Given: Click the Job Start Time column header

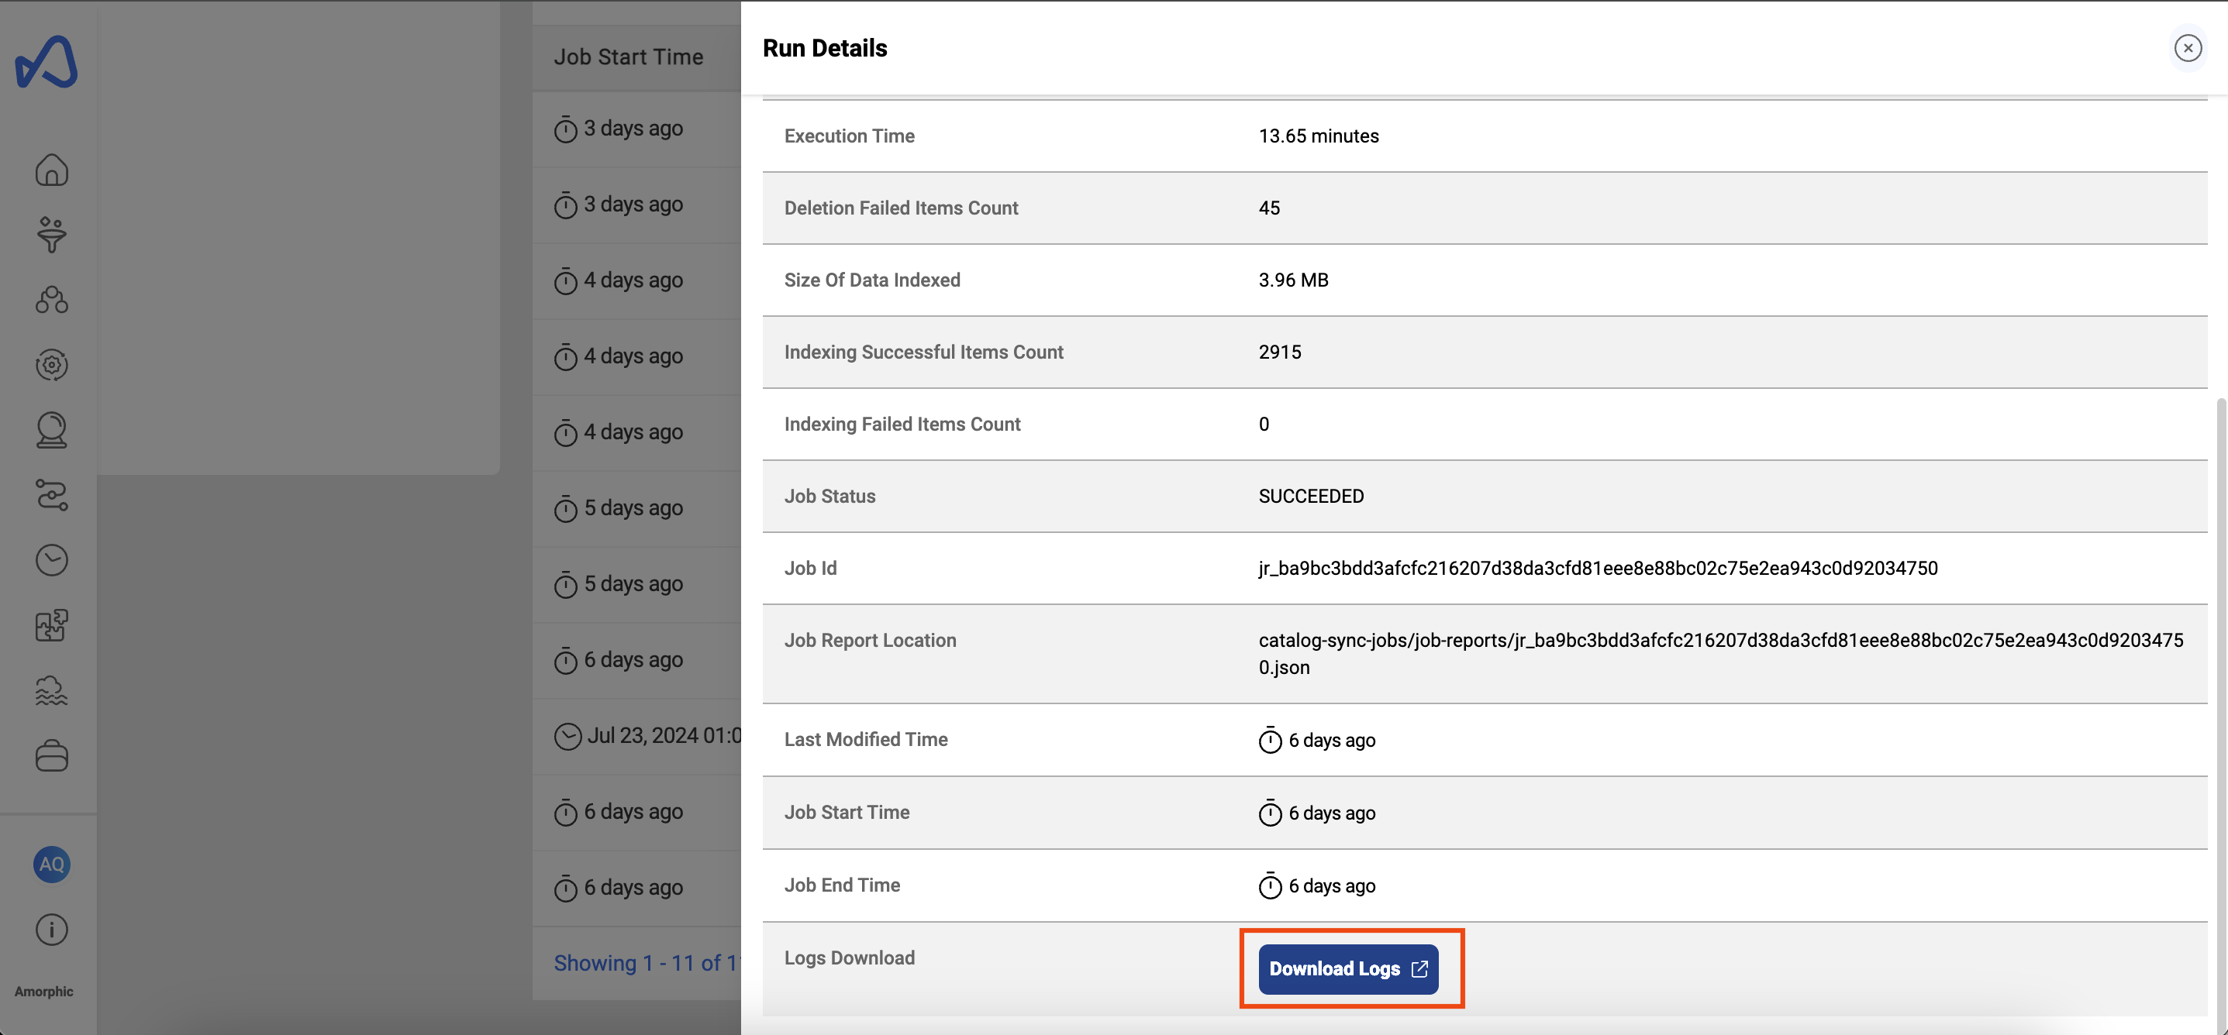Looking at the screenshot, I should coord(628,57).
